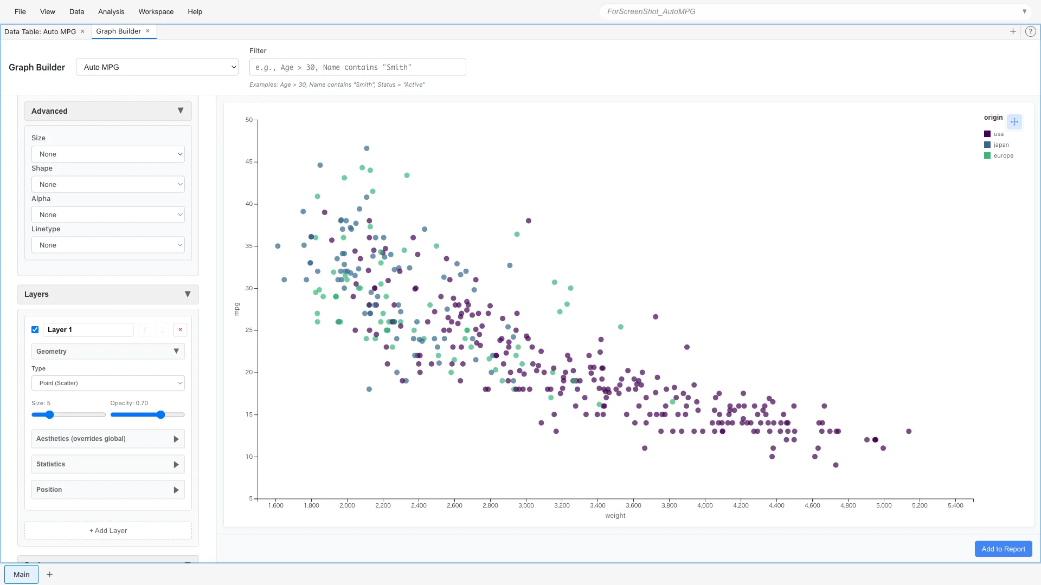Open the document dropdown arrow beside ForScreenShot_AutoMPG
Image resolution: width=1041 pixels, height=585 pixels.
tap(1025, 11)
